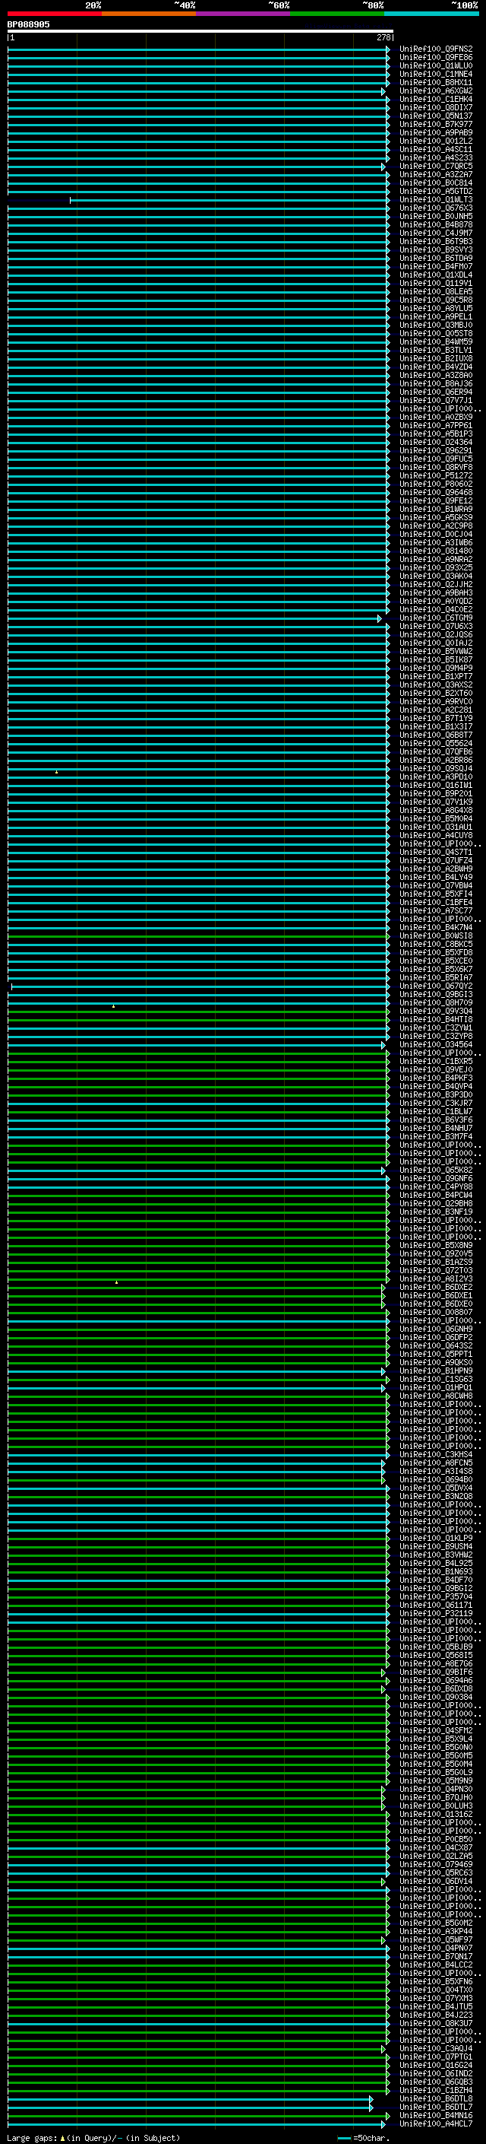Open hit UniRef100_B7K977
Image resolution: width=486 pixels, height=2144 pixels.
point(435,125)
